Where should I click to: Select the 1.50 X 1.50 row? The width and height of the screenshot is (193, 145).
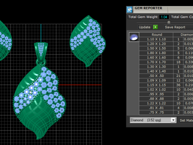(x=166, y=48)
